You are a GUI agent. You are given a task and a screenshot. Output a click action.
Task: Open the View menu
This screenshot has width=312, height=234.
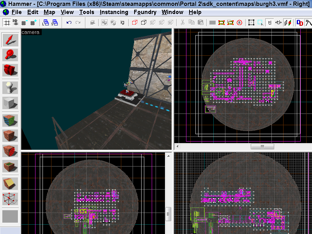[67, 12]
